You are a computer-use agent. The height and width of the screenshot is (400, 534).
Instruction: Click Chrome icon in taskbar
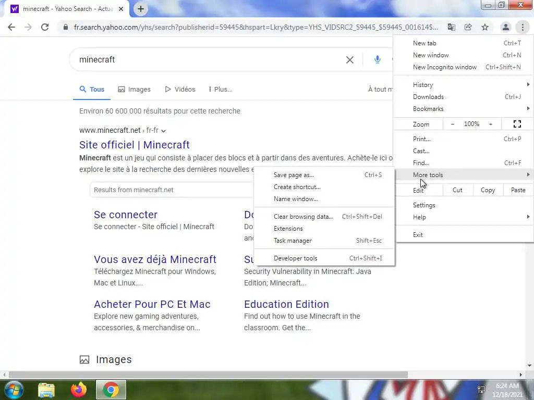pyautogui.click(x=111, y=390)
